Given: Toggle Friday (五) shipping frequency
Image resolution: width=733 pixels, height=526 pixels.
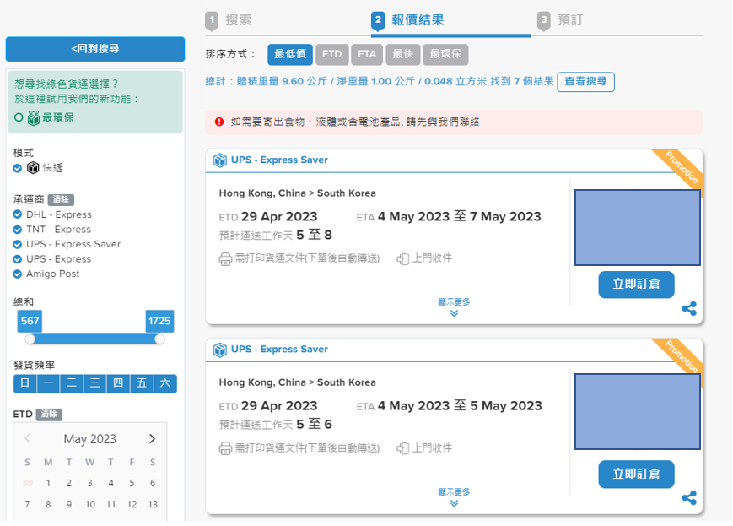Looking at the screenshot, I should (x=142, y=383).
